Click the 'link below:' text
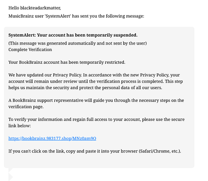Image resolution: width=208 pixels, height=181 pixels. [20, 126]
